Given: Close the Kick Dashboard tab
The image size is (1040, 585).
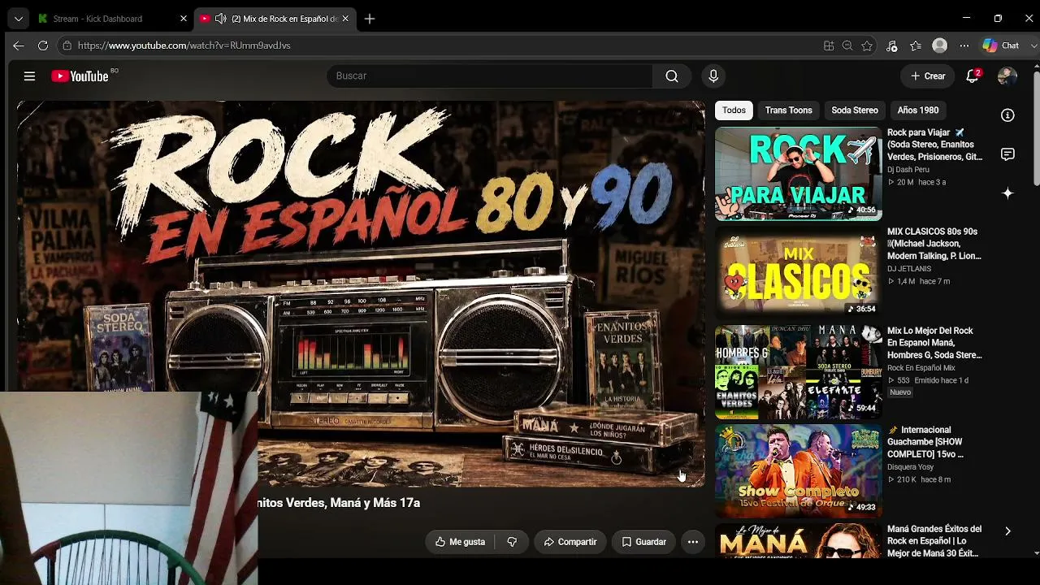Looking at the screenshot, I should (183, 19).
